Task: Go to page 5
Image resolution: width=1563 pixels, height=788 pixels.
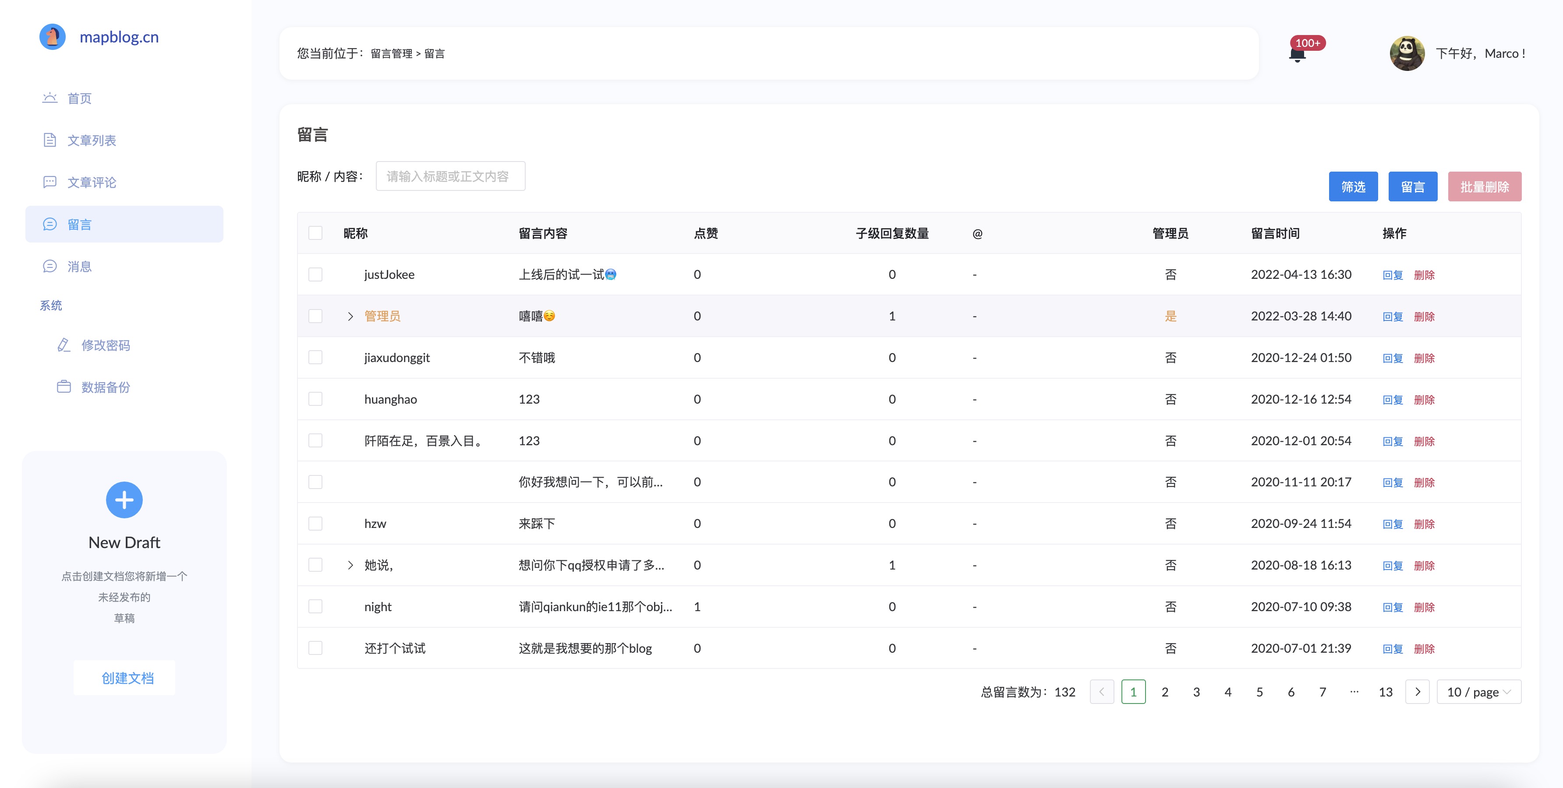Action: [1259, 692]
